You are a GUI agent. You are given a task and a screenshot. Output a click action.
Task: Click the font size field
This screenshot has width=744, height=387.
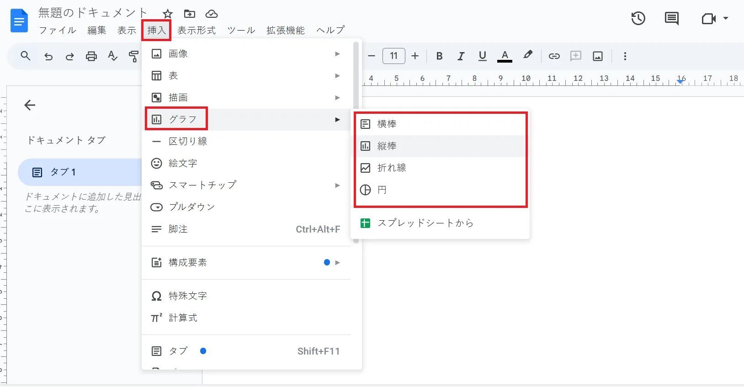click(393, 56)
